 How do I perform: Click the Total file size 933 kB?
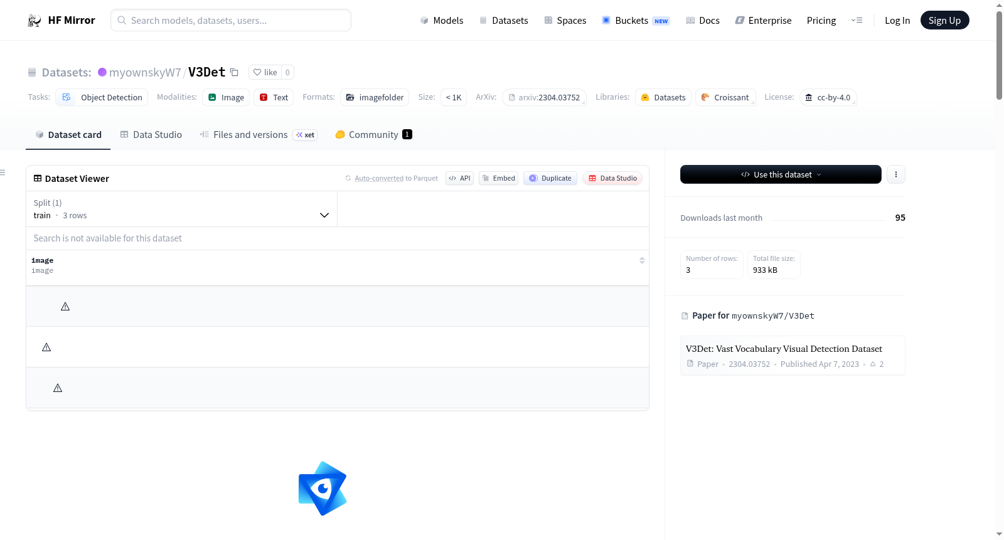coord(774,264)
